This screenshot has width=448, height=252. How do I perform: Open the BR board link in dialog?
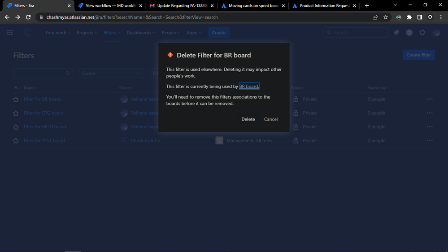pyautogui.click(x=249, y=86)
